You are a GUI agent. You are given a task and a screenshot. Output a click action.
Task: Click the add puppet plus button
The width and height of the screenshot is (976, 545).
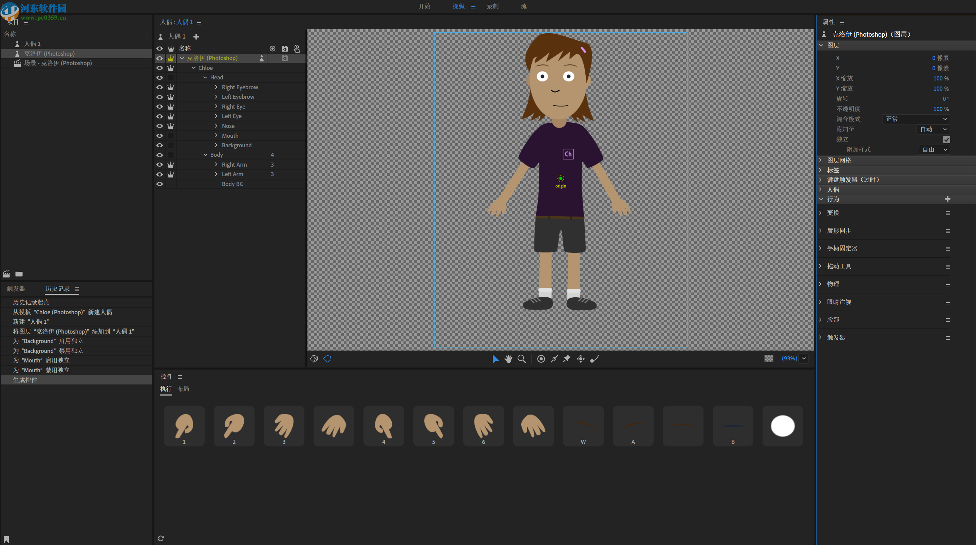tap(196, 36)
